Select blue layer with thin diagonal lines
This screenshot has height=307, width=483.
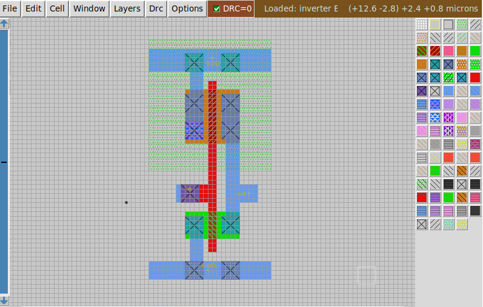(475, 91)
